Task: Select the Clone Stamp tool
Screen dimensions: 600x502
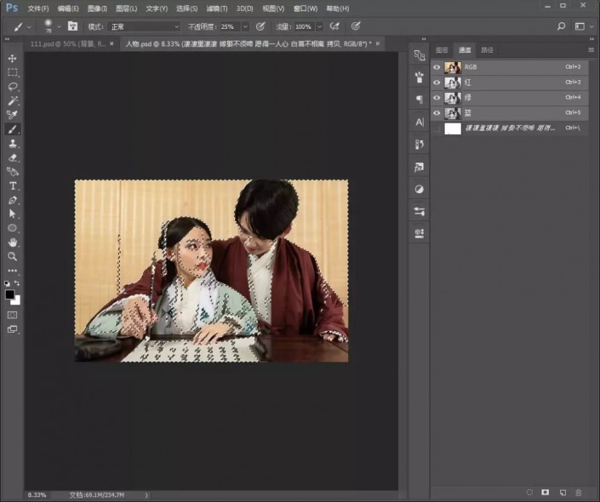Action: click(x=12, y=144)
